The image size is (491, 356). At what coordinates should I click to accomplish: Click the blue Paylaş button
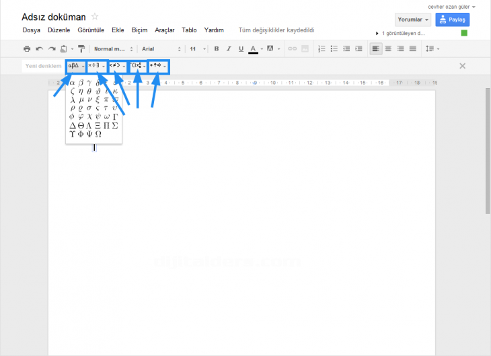click(x=452, y=20)
